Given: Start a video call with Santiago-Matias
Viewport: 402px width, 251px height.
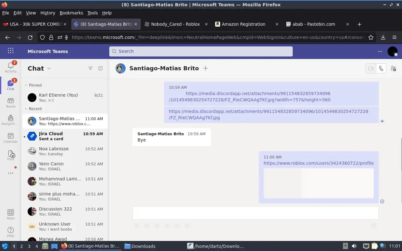Looking at the screenshot, I should click(371, 68).
